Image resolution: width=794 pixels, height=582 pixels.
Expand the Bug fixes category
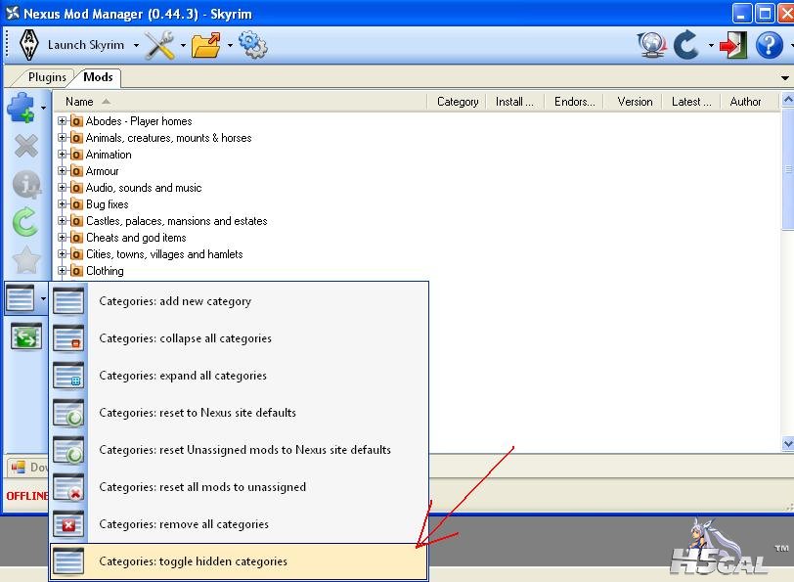(63, 204)
